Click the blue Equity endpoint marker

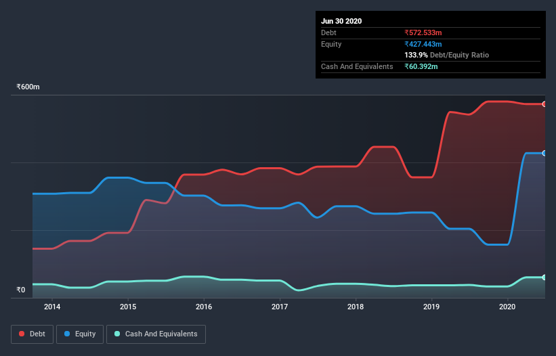(544, 153)
